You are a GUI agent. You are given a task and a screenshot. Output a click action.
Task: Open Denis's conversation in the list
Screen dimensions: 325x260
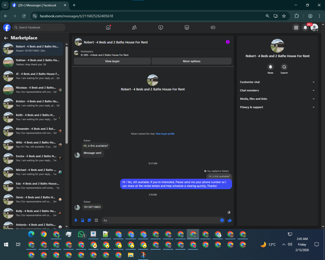point(32,200)
